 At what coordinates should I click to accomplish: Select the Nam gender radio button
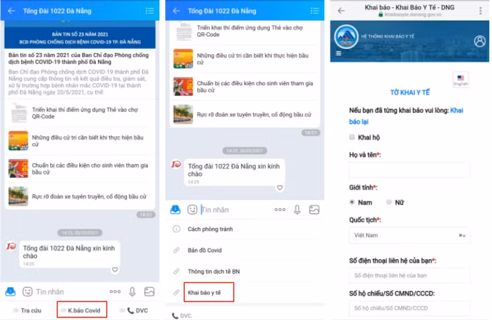(352, 202)
